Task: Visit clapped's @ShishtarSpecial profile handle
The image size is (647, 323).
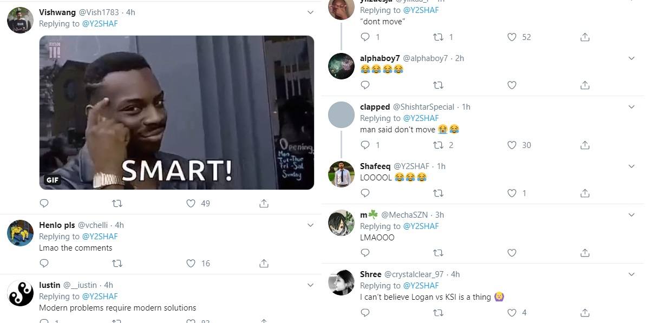Action: [423, 107]
